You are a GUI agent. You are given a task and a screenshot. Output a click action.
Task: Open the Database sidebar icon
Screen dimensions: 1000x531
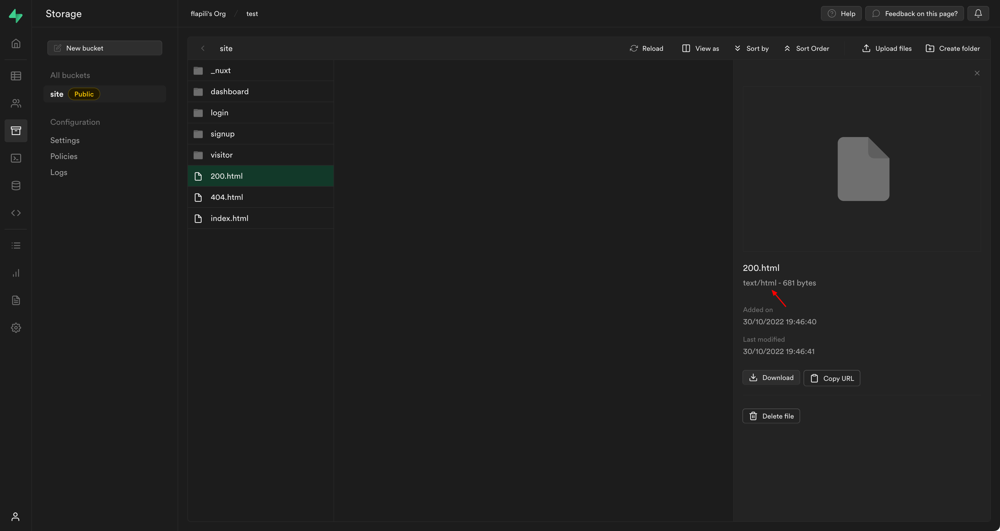pos(16,186)
